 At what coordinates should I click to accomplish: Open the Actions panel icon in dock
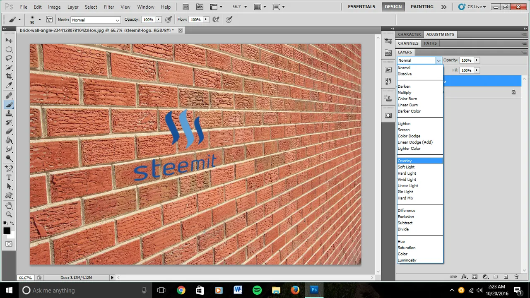click(388, 70)
